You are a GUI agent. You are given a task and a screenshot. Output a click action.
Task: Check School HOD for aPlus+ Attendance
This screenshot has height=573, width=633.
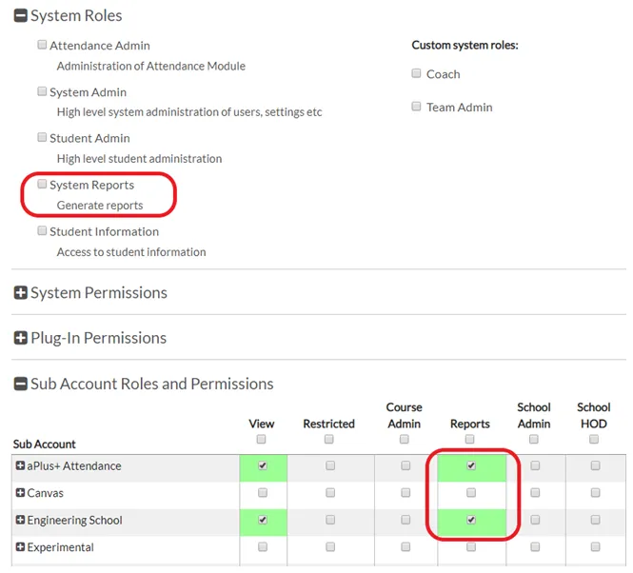click(x=596, y=465)
